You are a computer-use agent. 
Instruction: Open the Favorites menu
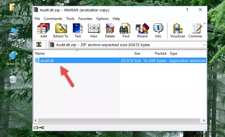(85, 19)
